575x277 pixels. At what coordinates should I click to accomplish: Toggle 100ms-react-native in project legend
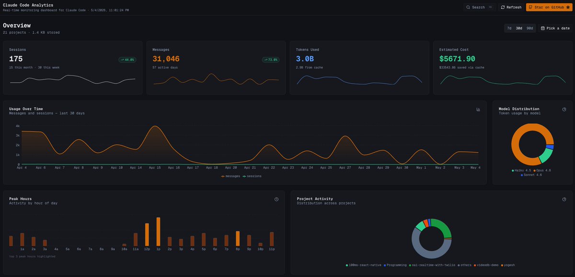364,265
